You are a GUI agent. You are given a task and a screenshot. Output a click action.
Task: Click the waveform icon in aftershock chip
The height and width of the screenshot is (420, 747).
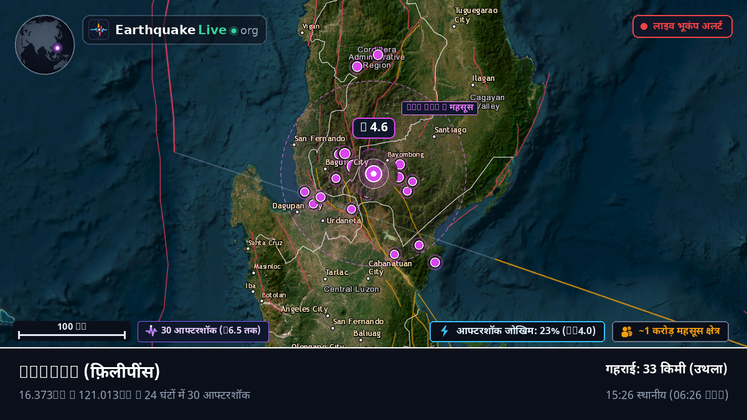coord(151,331)
